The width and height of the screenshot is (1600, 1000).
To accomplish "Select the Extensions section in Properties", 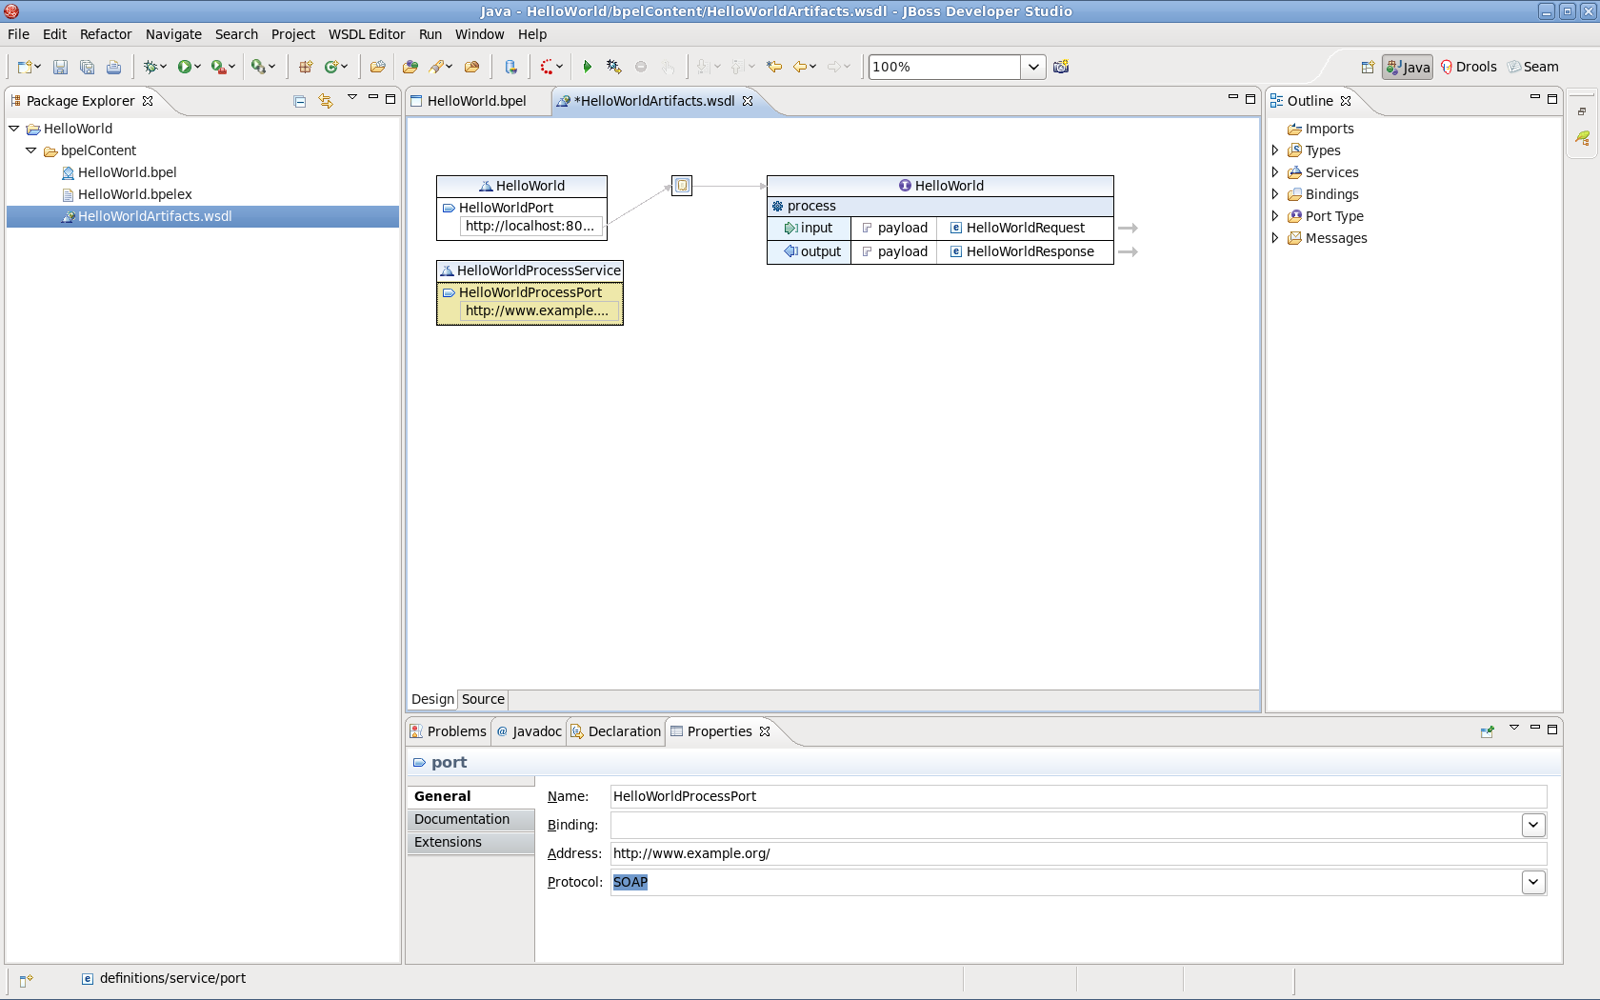I will click(448, 842).
